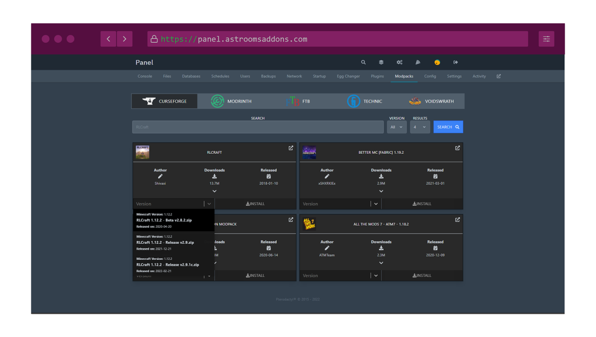Click ATM7 released calendar icon

[x=435, y=248]
